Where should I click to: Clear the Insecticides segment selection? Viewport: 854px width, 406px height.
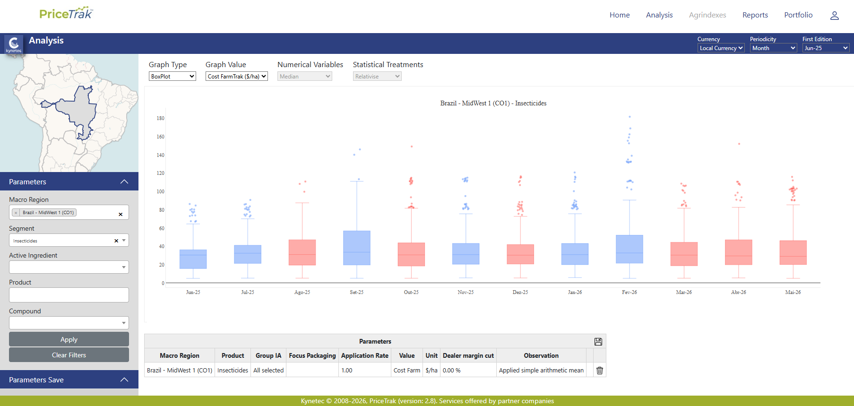116,241
